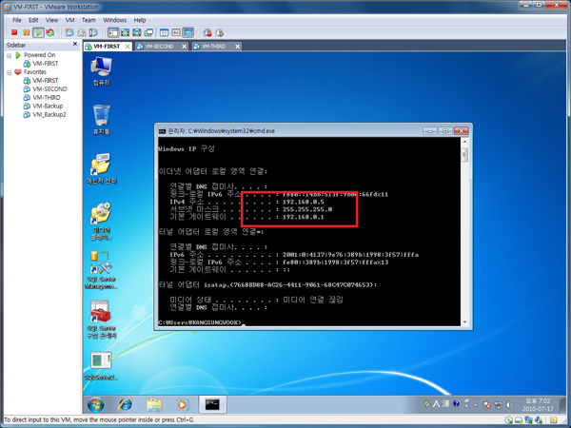Take a snapshot using the toolbar icon
Image resolution: width=571 pixels, height=428 pixels.
(x=69, y=32)
